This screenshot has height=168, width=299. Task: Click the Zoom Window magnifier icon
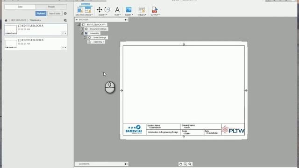pos(185,164)
